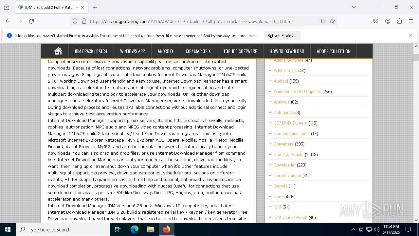The width and height of the screenshot is (419, 236).
Task: Show hidden system tray icons
Action: coord(353,229)
